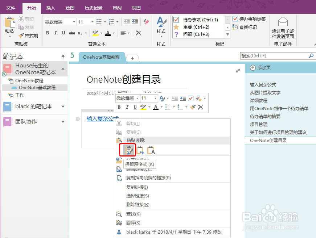The image size is (316, 238).
Task: Increase indent in the ribbon
Action: (x=135, y=21)
